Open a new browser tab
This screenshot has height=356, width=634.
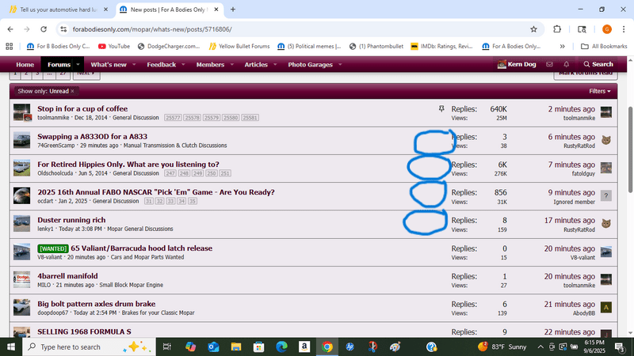(233, 9)
